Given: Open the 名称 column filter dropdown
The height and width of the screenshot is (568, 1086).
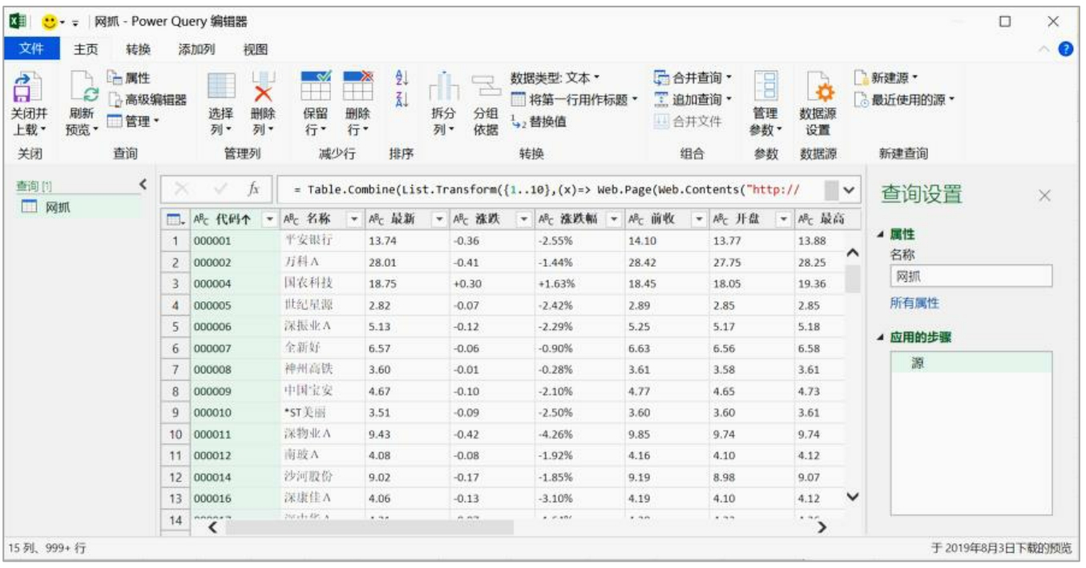Looking at the screenshot, I should click(x=353, y=219).
